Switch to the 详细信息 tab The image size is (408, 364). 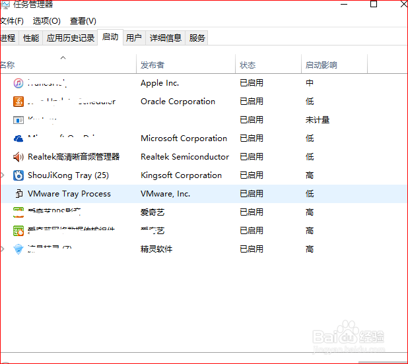coord(166,38)
